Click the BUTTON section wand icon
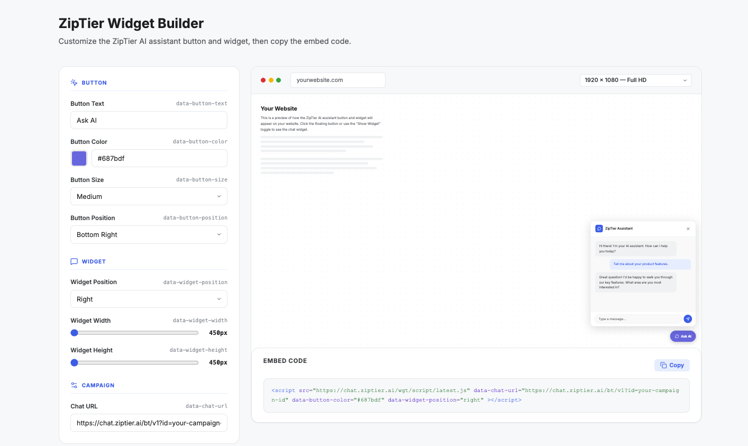This screenshot has height=446, width=748. (x=74, y=83)
